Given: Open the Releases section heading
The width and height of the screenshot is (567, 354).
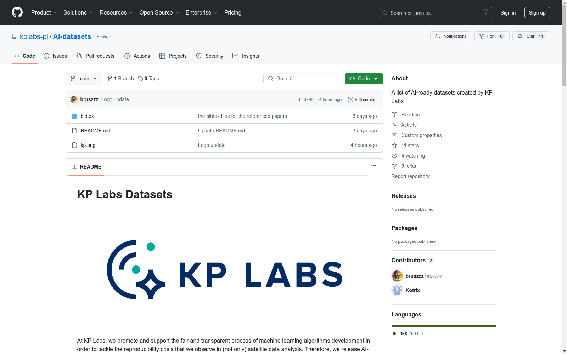Looking at the screenshot, I should 404,196.
